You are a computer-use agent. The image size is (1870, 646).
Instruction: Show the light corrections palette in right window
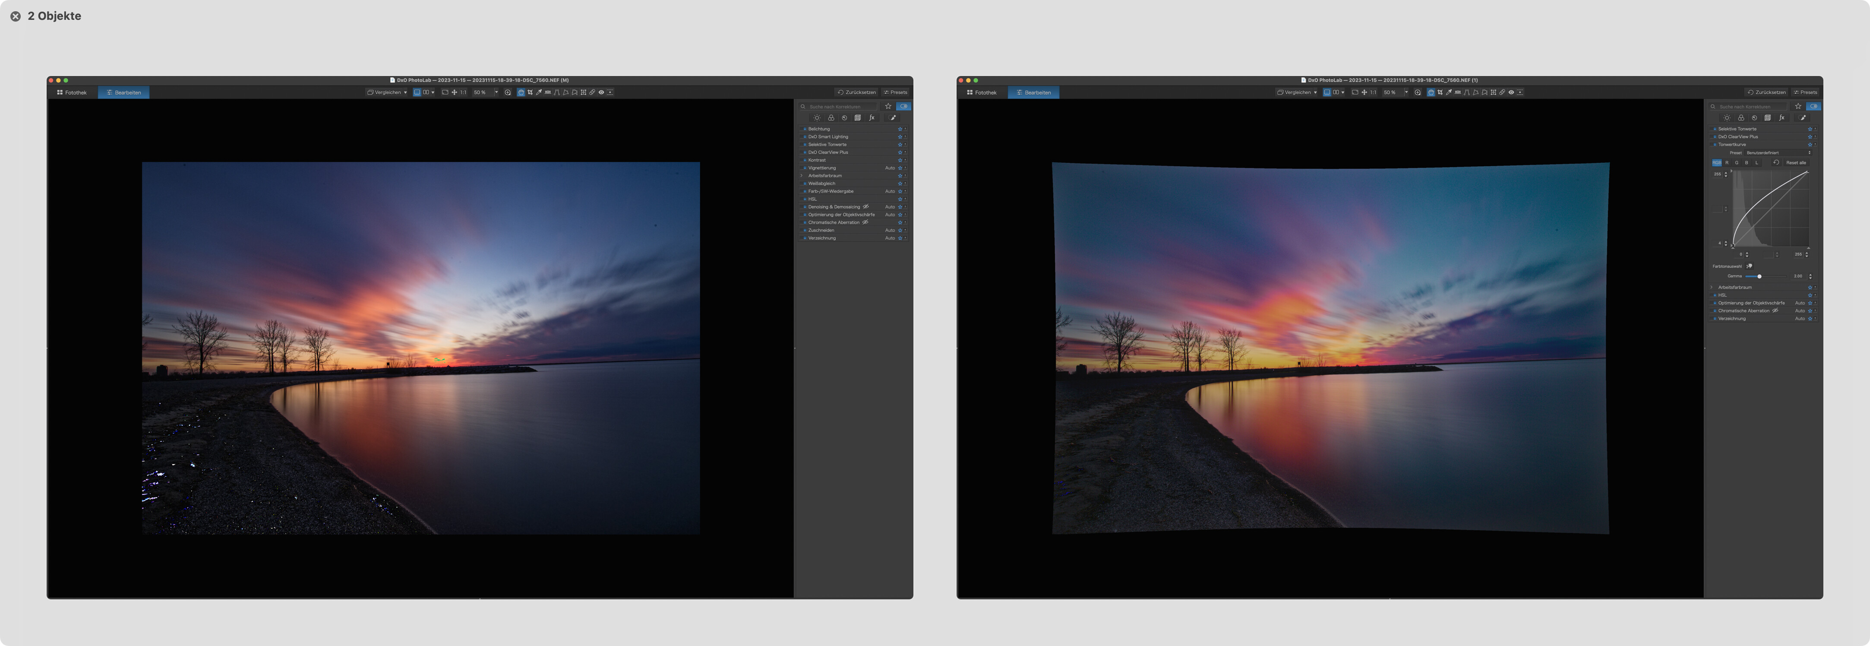click(x=1727, y=117)
